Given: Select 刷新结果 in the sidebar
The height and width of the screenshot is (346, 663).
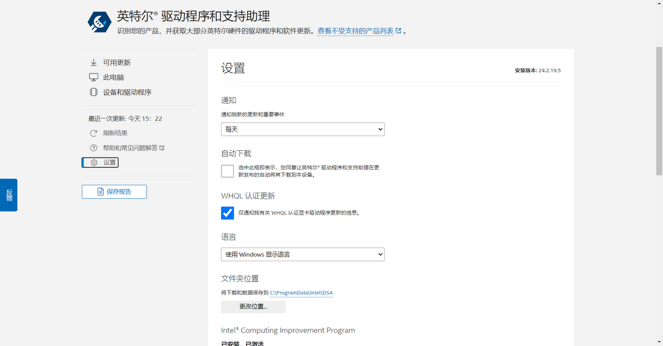Looking at the screenshot, I should point(115,133).
